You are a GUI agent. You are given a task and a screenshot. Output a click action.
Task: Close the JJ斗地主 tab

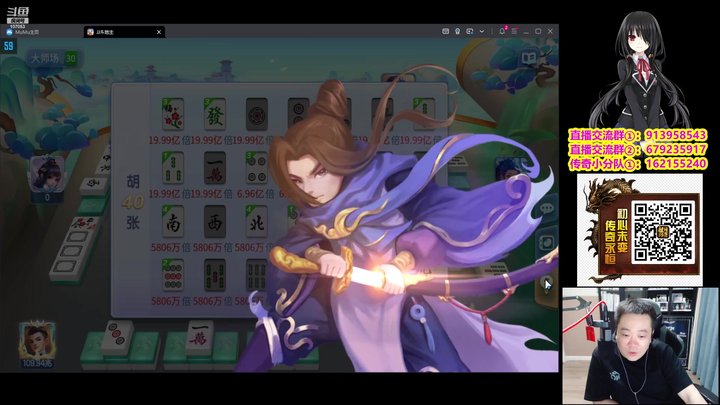click(x=159, y=32)
